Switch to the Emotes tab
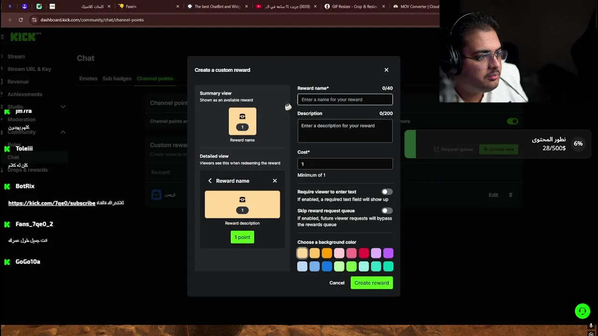598x336 pixels. [88, 78]
